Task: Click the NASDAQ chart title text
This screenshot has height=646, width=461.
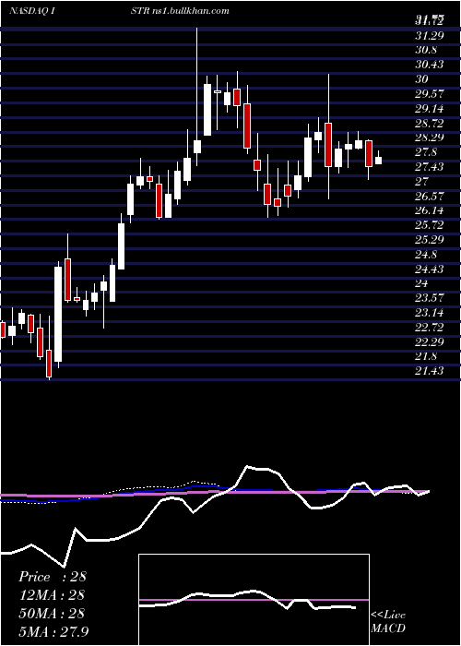Action: point(29,11)
